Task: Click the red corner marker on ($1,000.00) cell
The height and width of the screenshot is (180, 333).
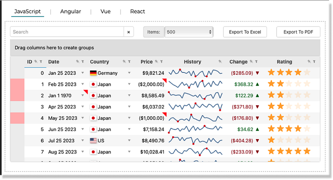Action: coord(165,114)
